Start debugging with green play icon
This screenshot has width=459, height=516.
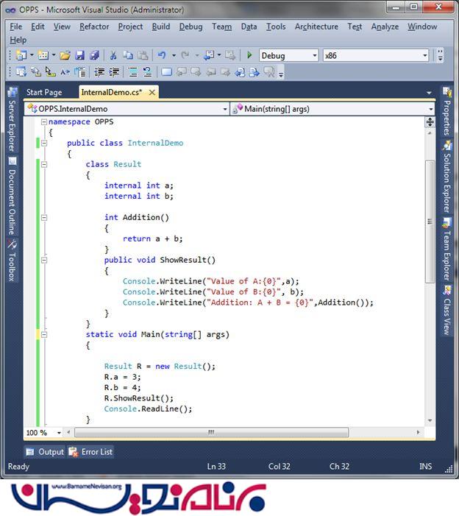(250, 55)
